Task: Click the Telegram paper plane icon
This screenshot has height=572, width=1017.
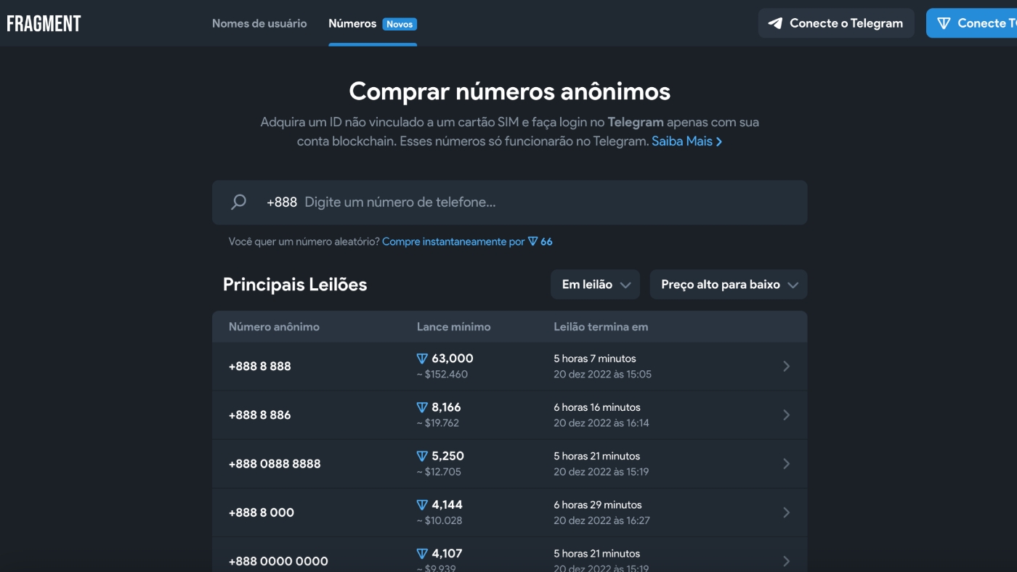Action: [x=776, y=23]
